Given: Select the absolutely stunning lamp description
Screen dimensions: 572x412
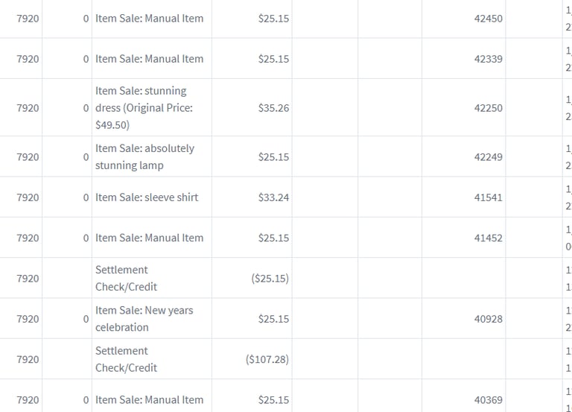Looking at the screenshot, I should coord(144,157).
